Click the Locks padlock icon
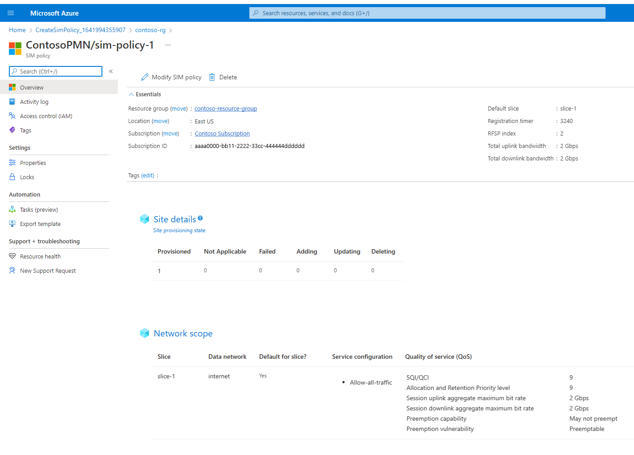Screen dimensions: 634x455 tap(12, 177)
